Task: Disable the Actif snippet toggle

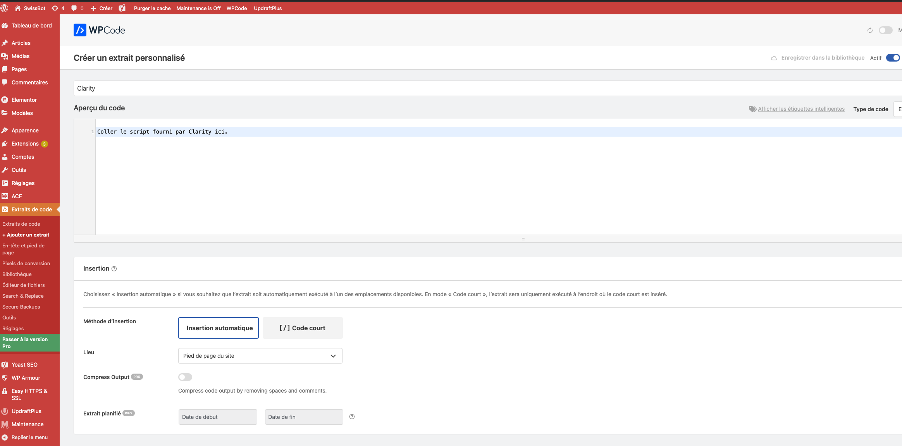Action: pyautogui.click(x=893, y=58)
